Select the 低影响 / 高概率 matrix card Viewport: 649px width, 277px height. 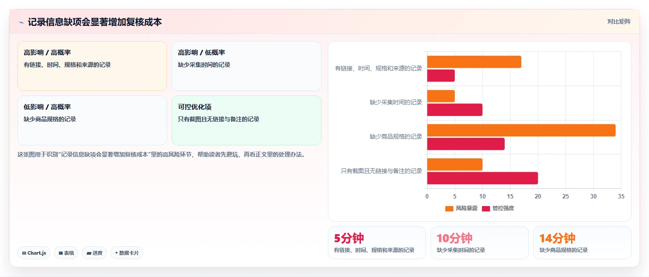[x=92, y=120]
